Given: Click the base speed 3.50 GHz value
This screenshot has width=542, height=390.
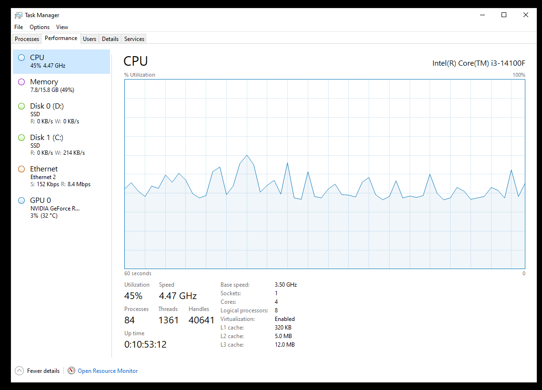Looking at the screenshot, I should (285, 285).
